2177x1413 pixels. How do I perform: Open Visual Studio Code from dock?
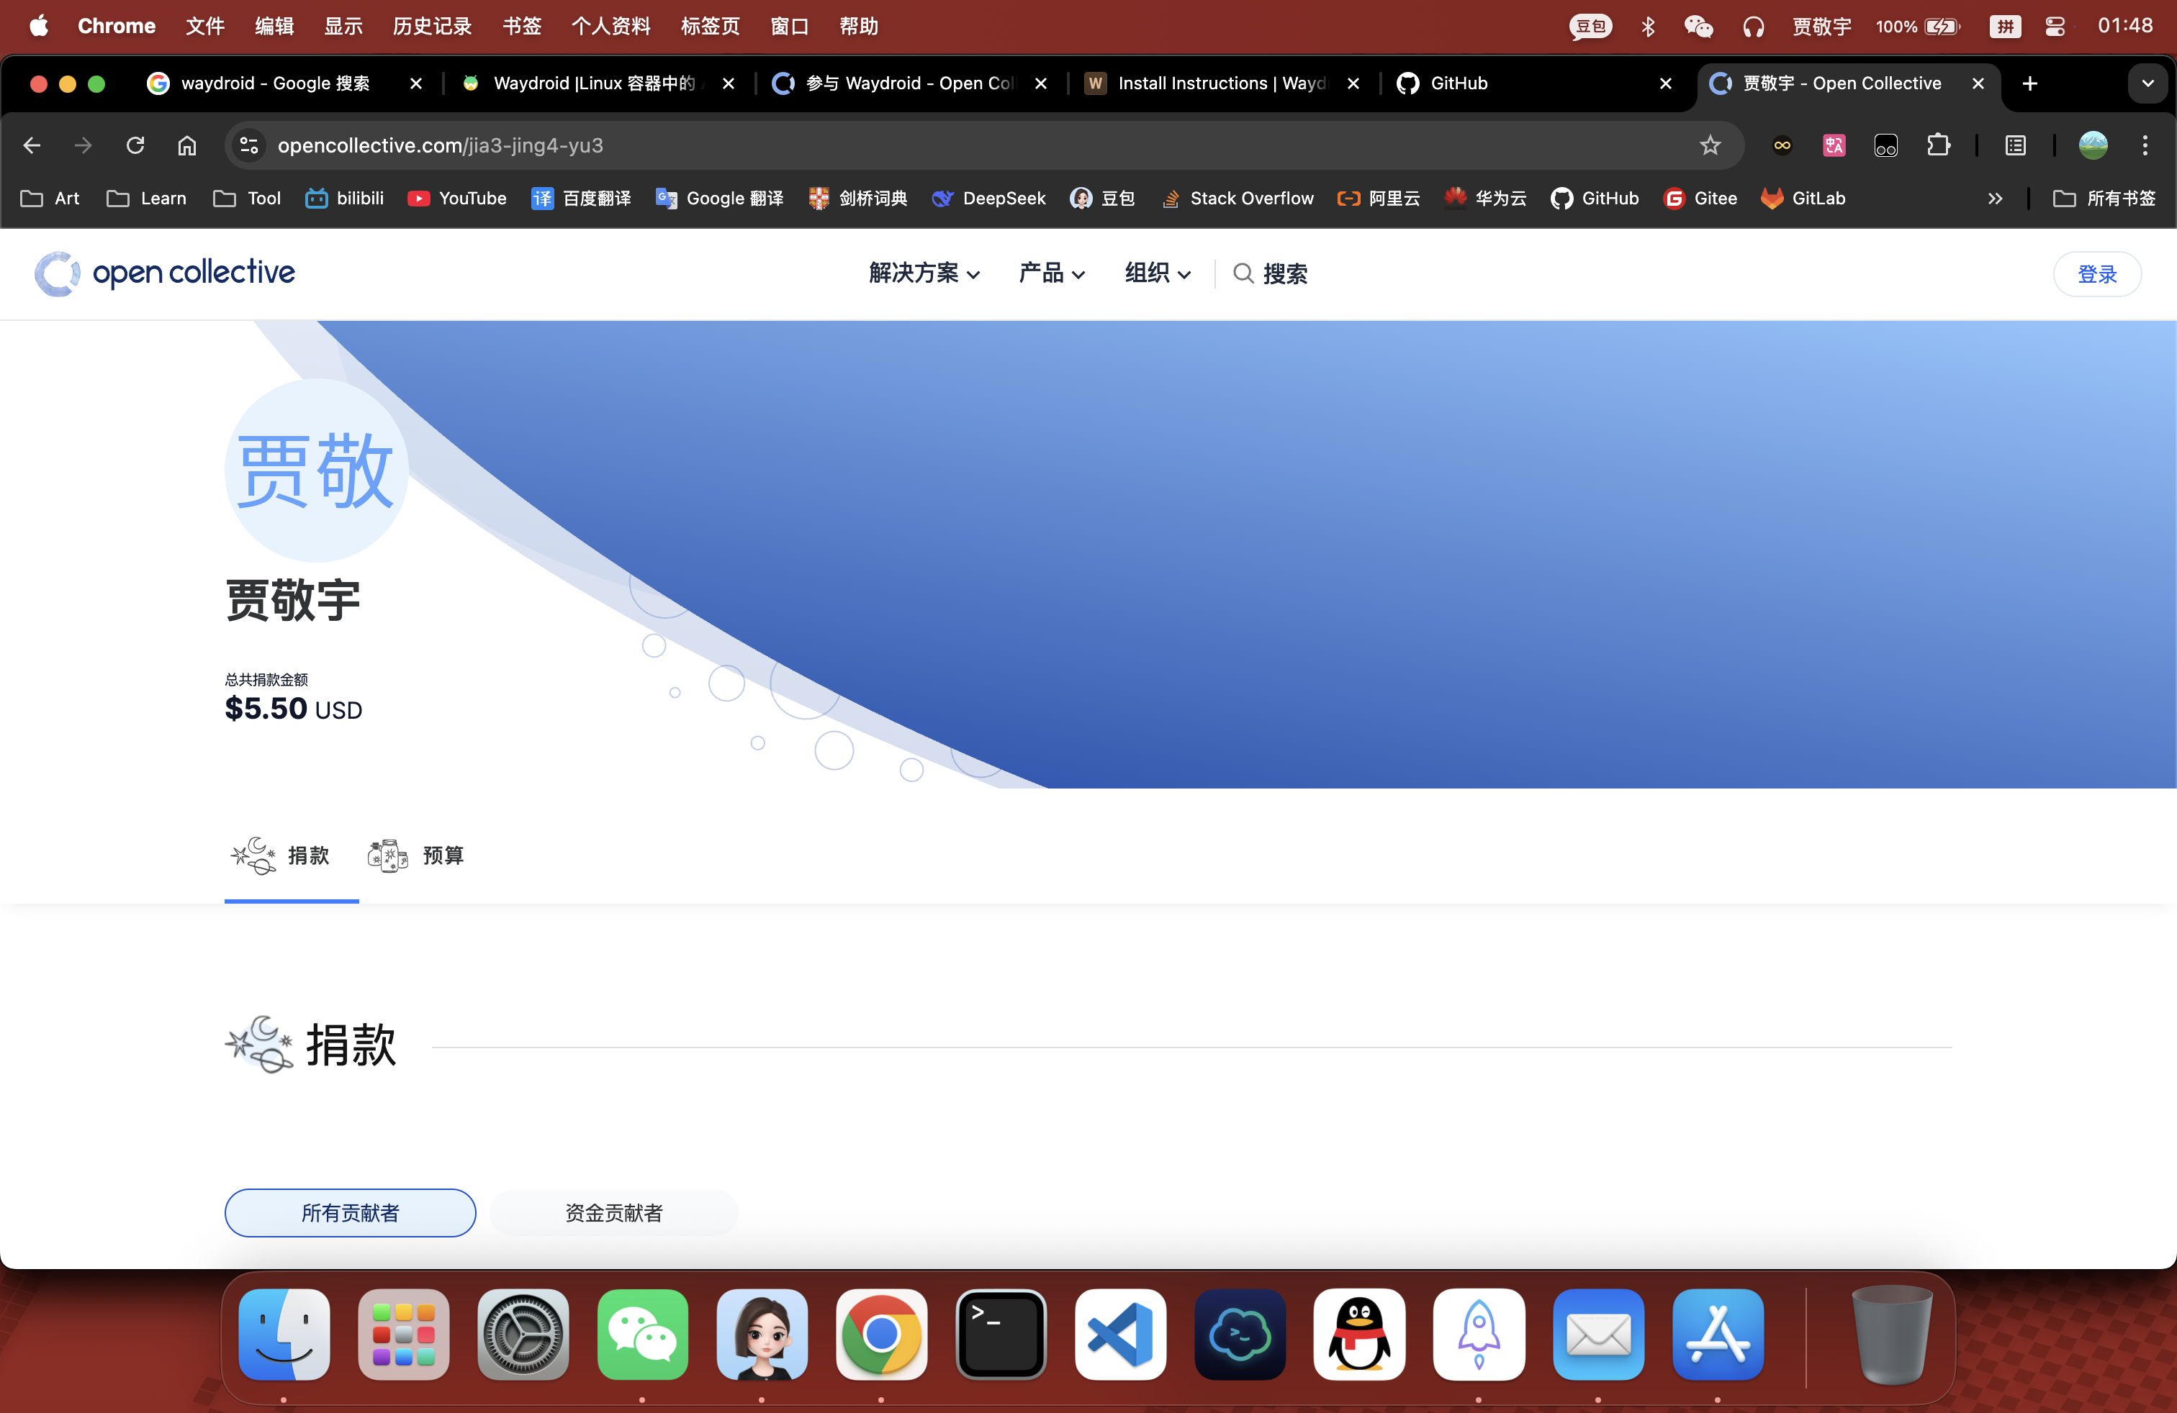coord(1119,1335)
